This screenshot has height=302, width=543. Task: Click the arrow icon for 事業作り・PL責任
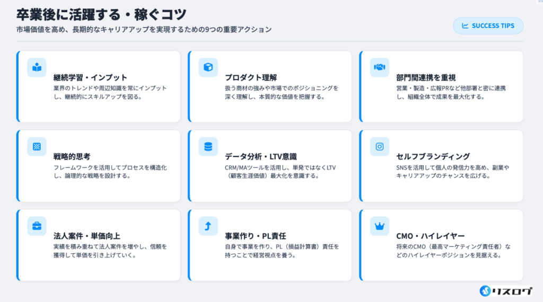coord(208,226)
